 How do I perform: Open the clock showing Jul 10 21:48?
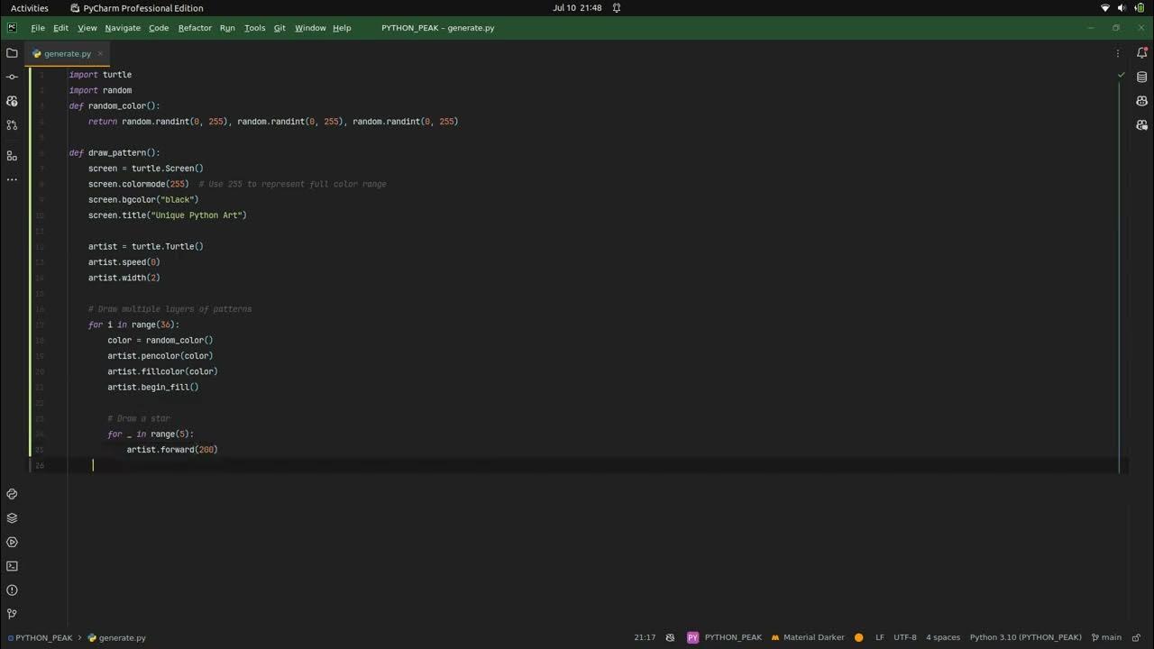pyautogui.click(x=577, y=8)
